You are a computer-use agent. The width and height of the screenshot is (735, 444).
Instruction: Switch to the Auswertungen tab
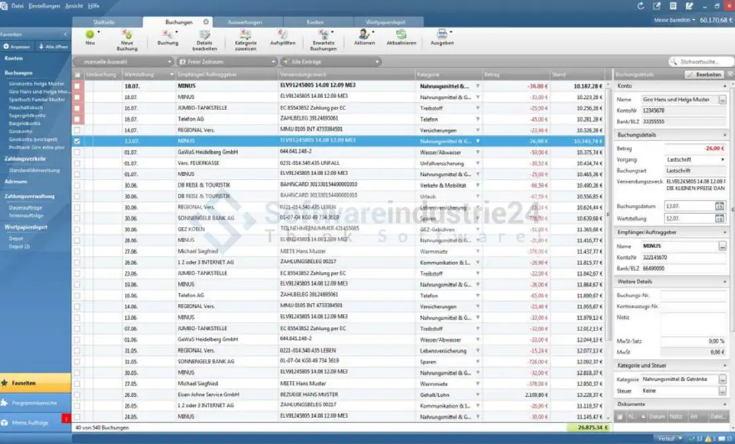246,22
